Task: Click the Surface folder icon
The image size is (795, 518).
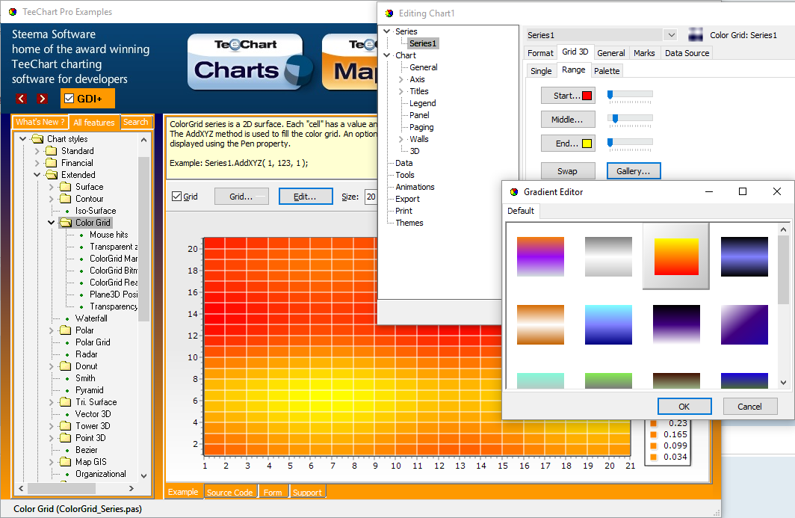Action: click(66, 187)
